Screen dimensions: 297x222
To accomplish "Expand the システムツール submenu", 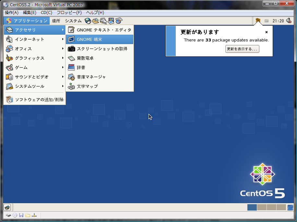I will [x=34, y=86].
